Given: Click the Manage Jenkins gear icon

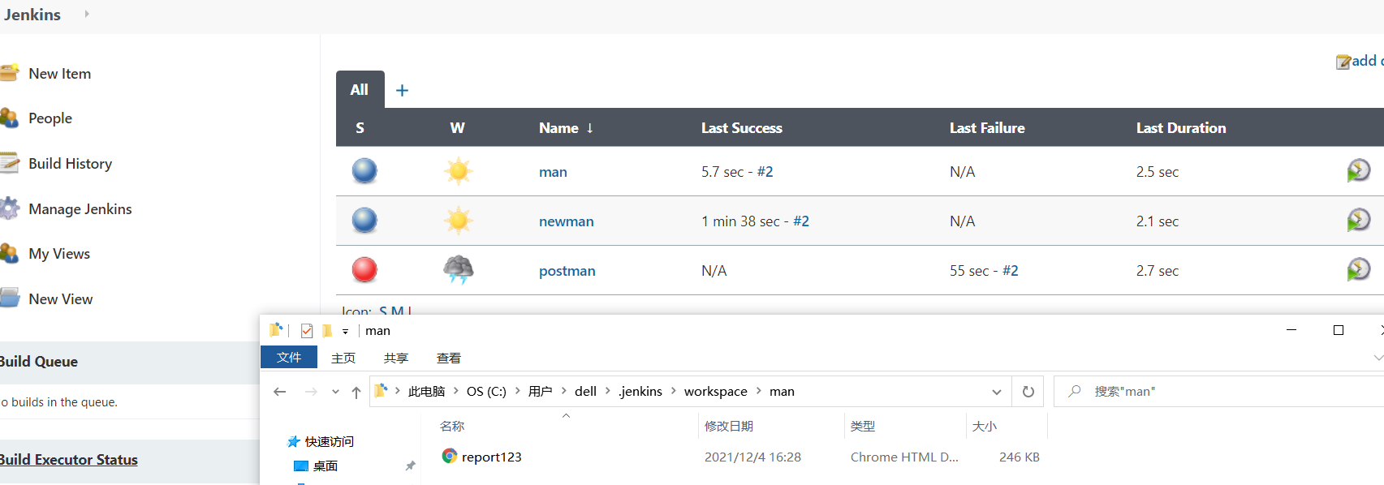Looking at the screenshot, I should 9,208.
